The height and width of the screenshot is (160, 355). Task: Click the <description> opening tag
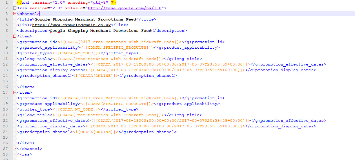pos(33,31)
